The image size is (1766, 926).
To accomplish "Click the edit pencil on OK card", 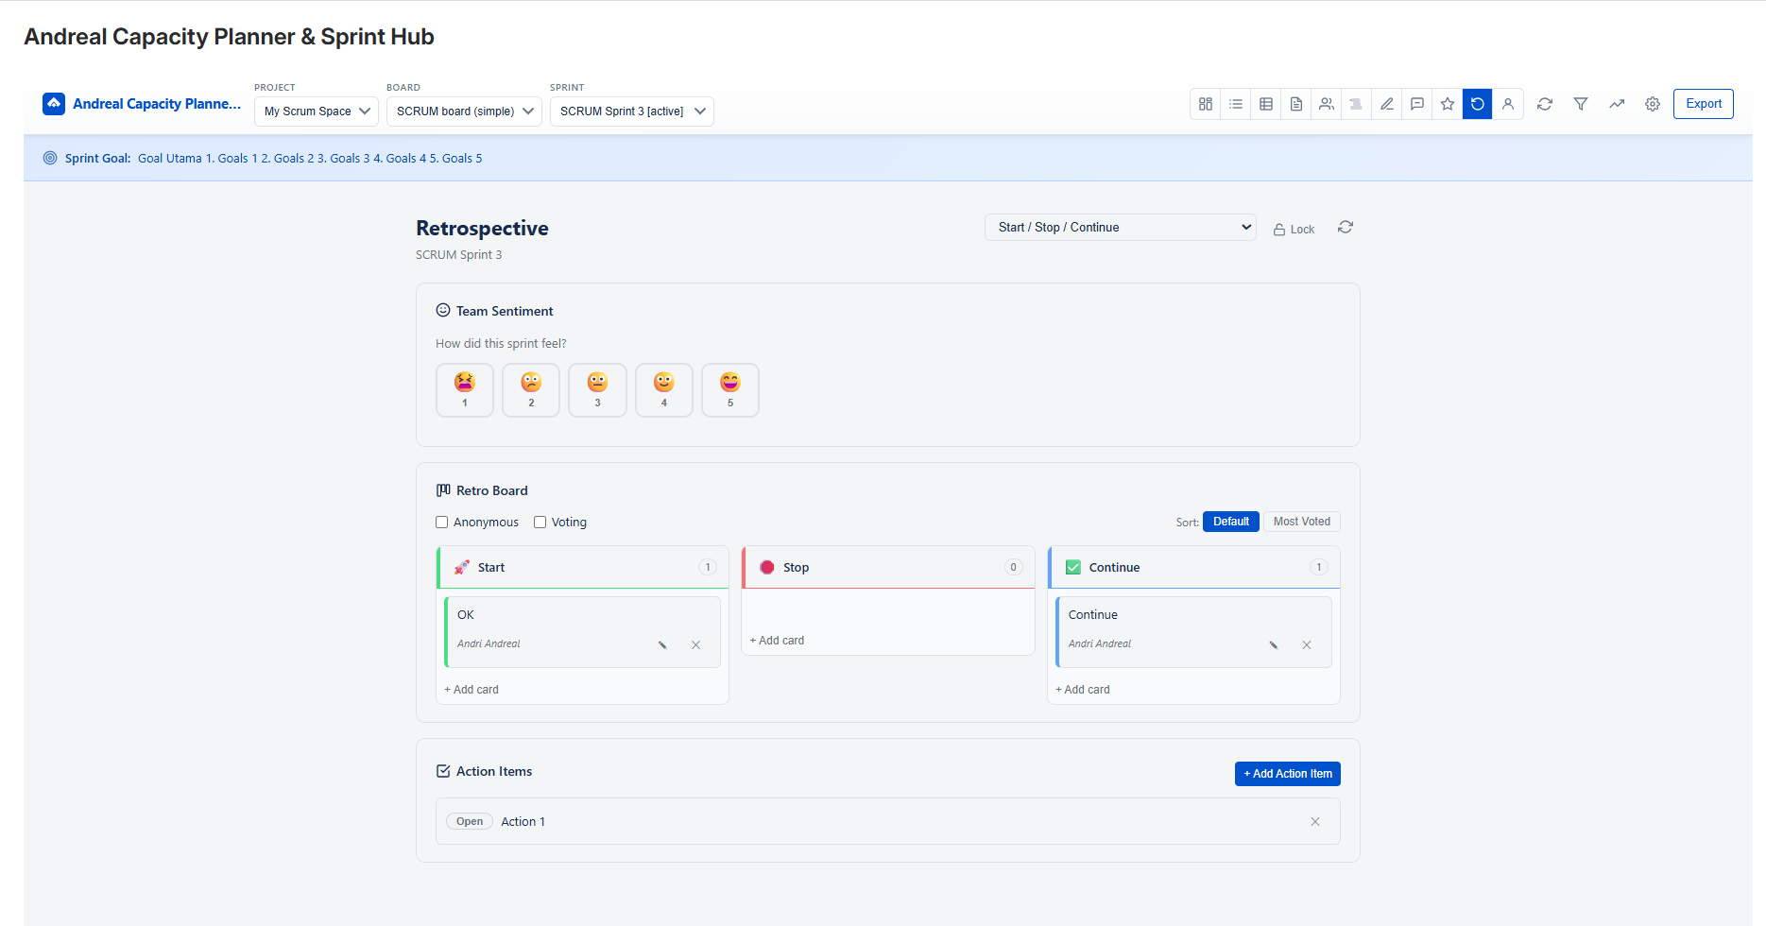I will pyautogui.click(x=662, y=645).
